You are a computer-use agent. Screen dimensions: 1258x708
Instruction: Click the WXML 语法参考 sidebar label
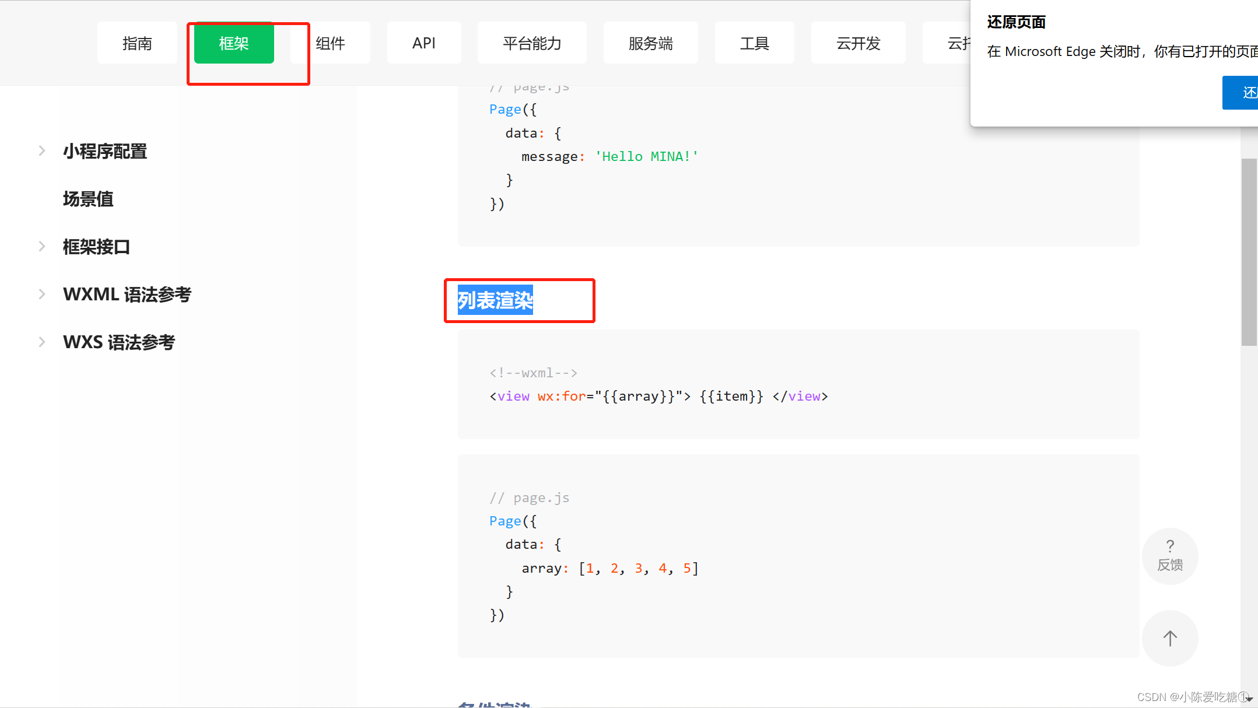(x=127, y=294)
